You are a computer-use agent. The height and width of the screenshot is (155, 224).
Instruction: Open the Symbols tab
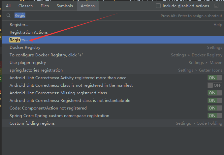[x=65, y=6]
